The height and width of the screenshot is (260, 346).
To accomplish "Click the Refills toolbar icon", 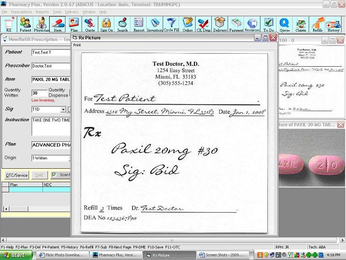I will coord(317,24).
